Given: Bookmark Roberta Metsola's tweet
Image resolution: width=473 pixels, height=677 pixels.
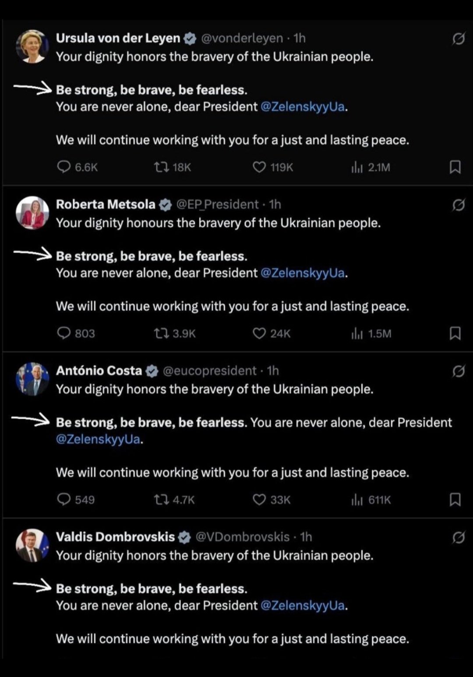Looking at the screenshot, I should pyautogui.click(x=455, y=333).
